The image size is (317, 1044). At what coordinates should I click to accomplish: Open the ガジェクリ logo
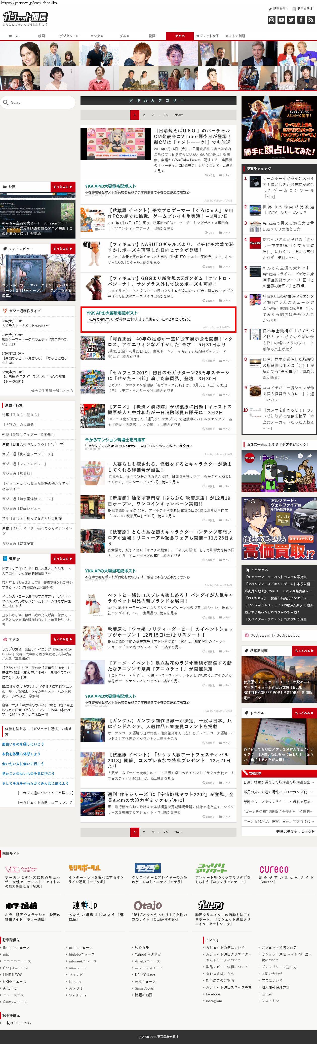[211, 905]
